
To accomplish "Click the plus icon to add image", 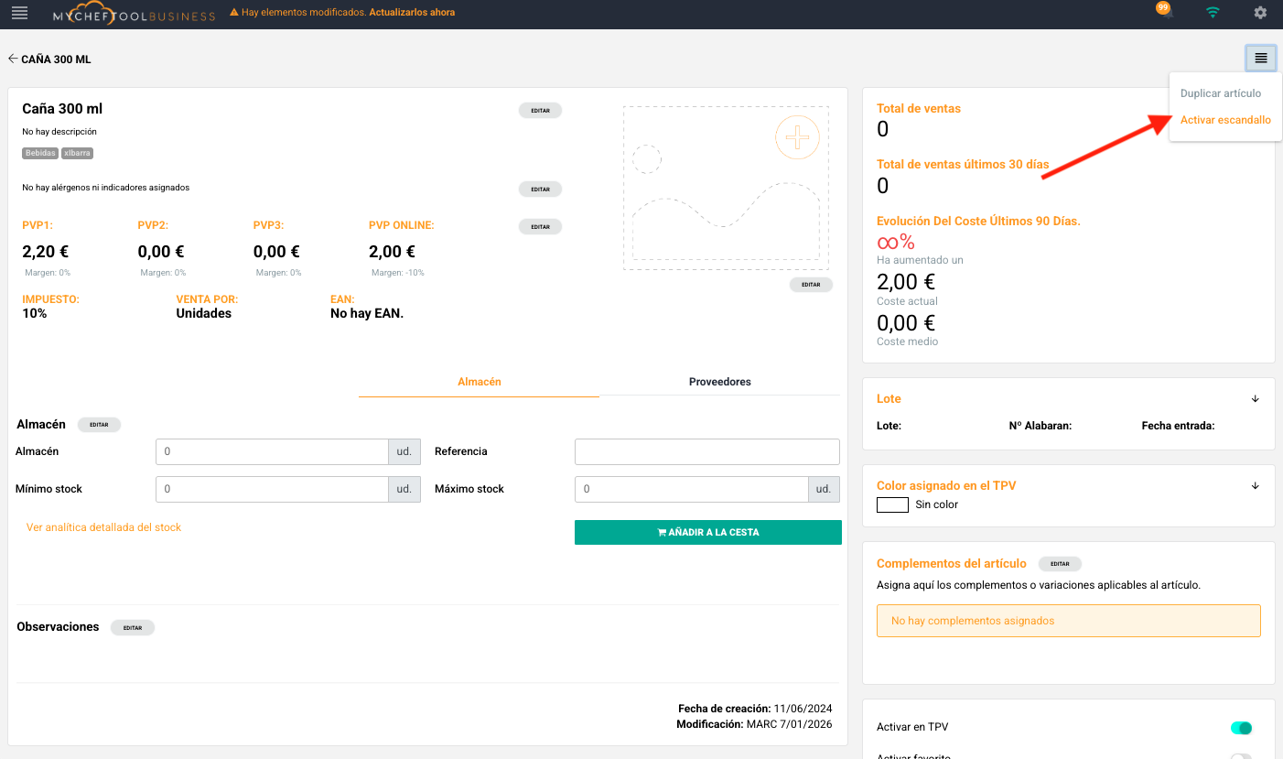I will [x=797, y=138].
